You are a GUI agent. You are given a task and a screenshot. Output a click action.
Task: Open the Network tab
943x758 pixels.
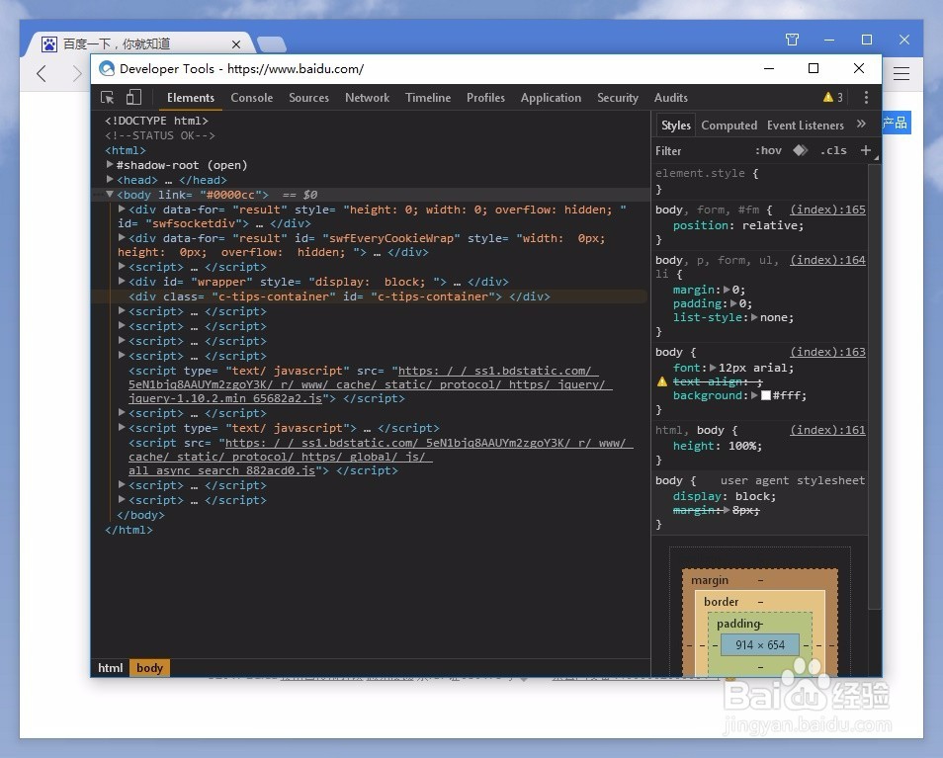(x=367, y=98)
